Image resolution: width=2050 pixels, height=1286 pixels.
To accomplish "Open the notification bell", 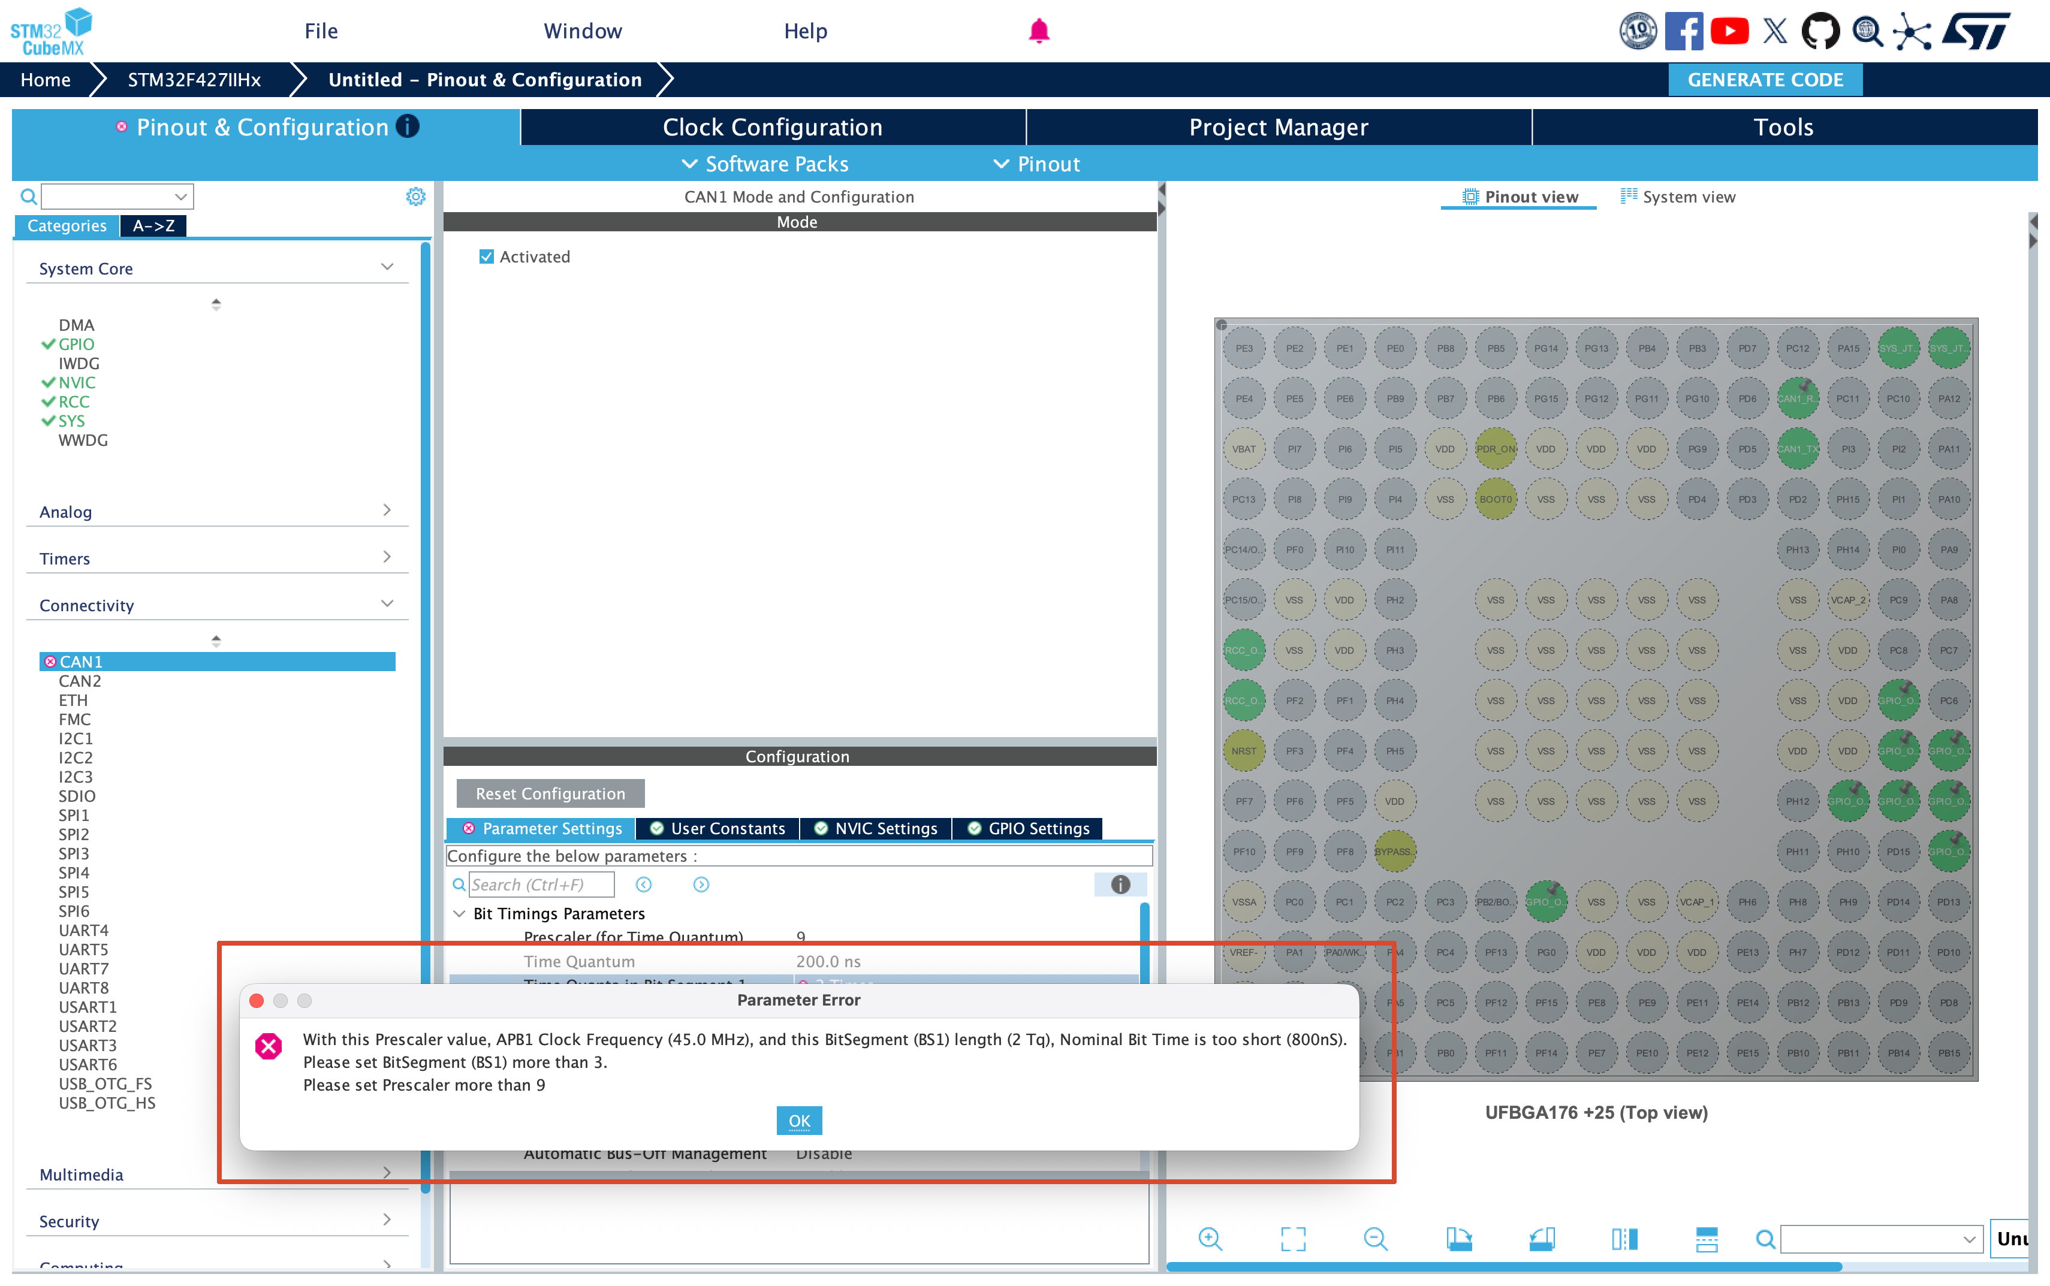I will tap(1039, 32).
